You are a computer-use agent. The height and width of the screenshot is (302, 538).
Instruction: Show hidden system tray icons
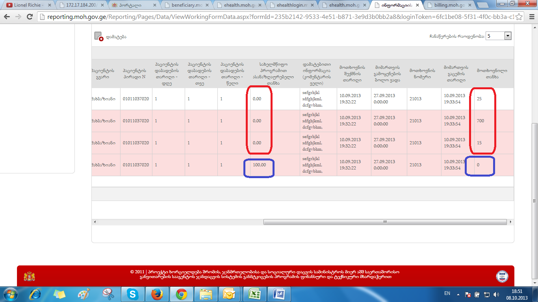pyautogui.click(x=458, y=294)
